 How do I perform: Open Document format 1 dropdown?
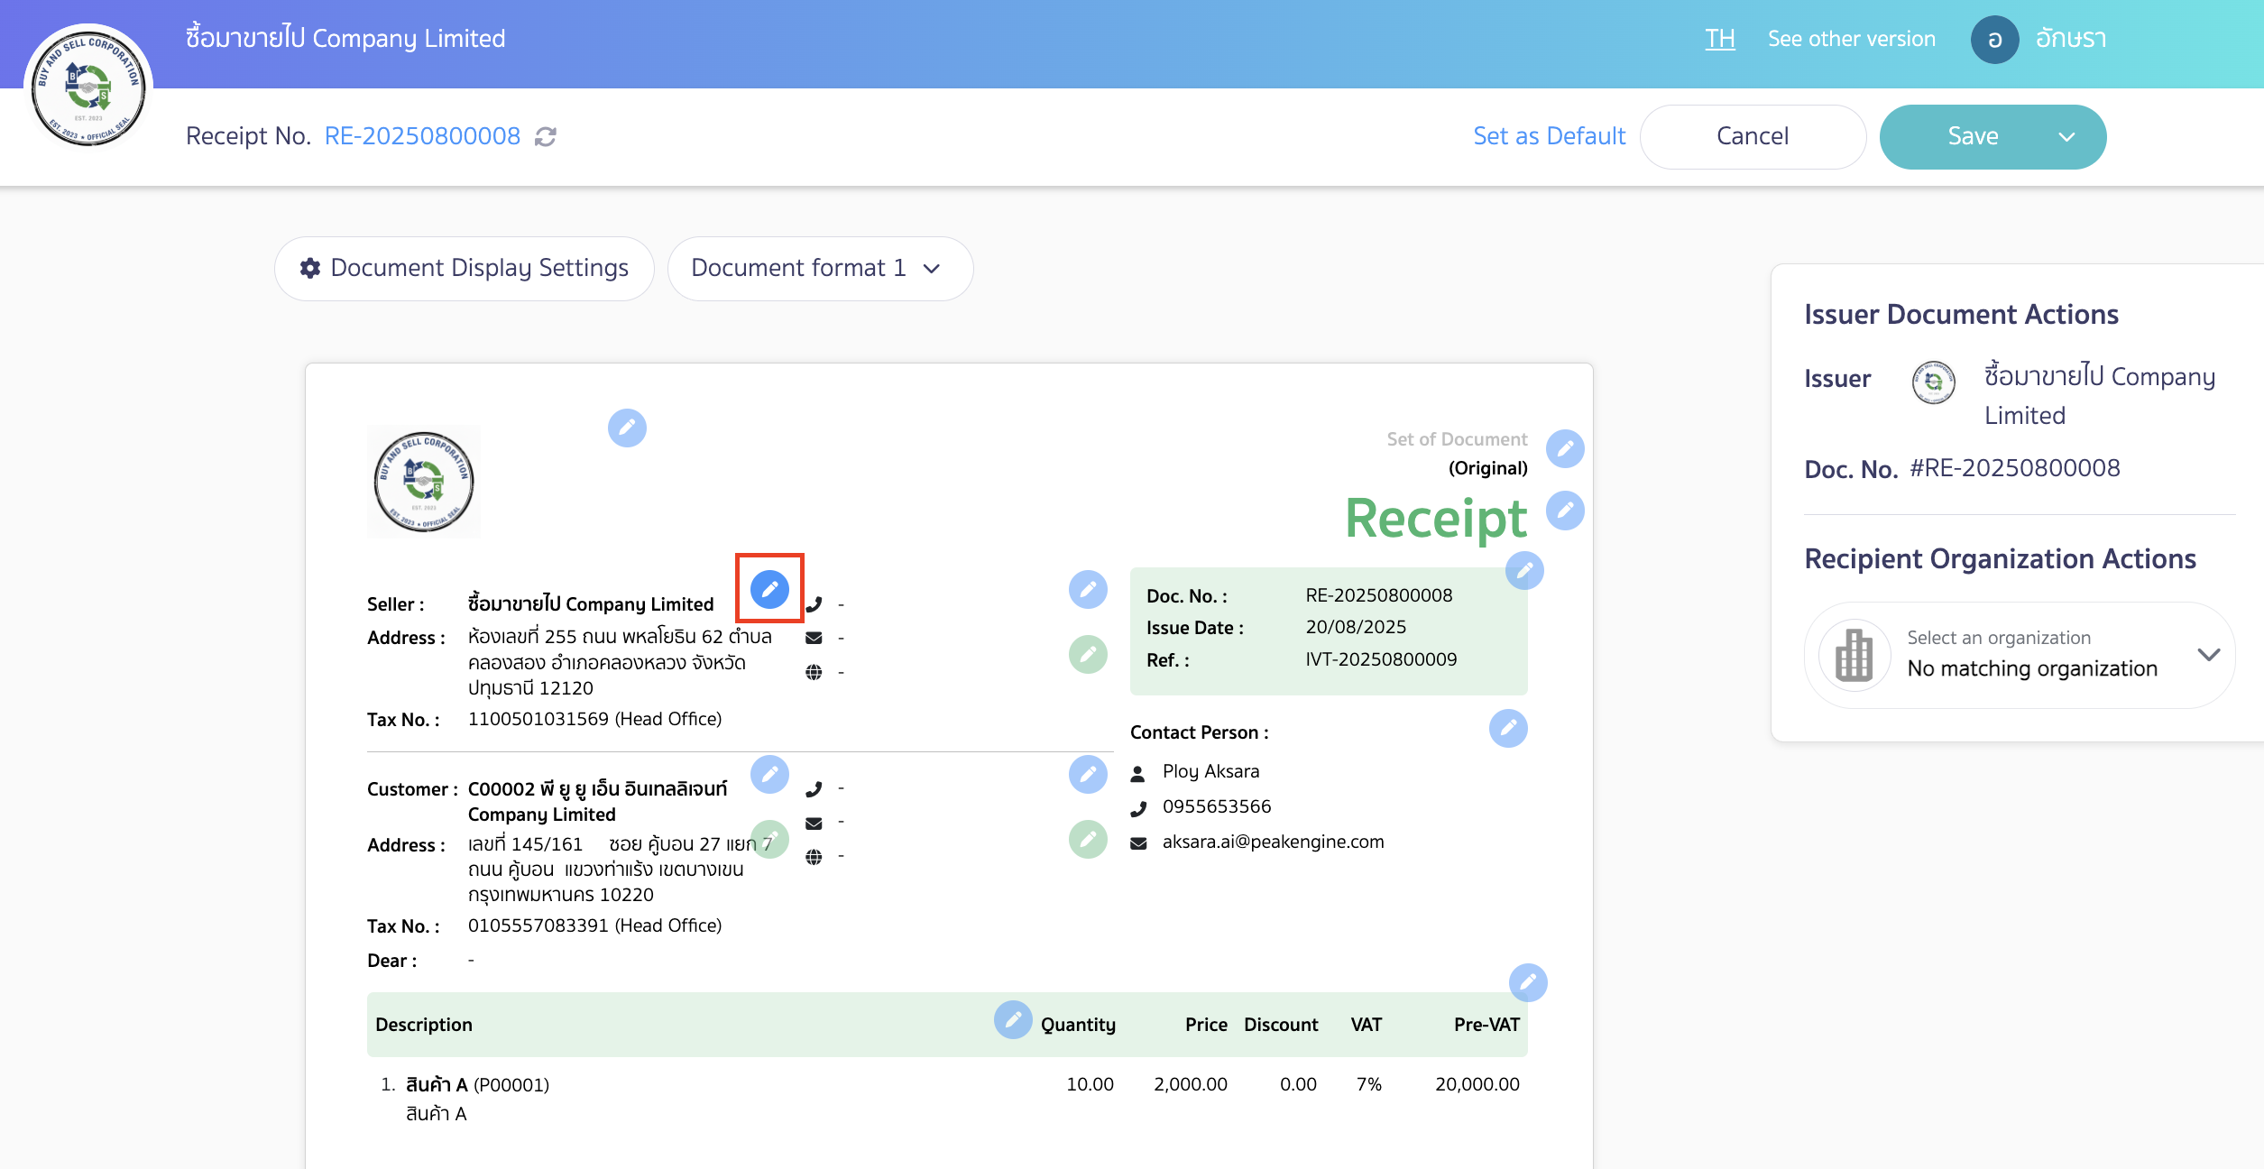tap(819, 268)
